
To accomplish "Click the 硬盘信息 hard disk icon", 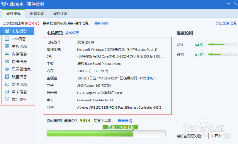I will pyautogui.click(x=7, y=77).
